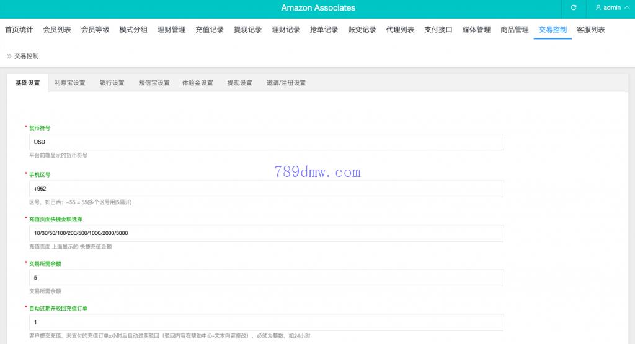Focus the 自动过期并驳回充值订单 input field
Screen dimensions: 635x344
click(266, 322)
